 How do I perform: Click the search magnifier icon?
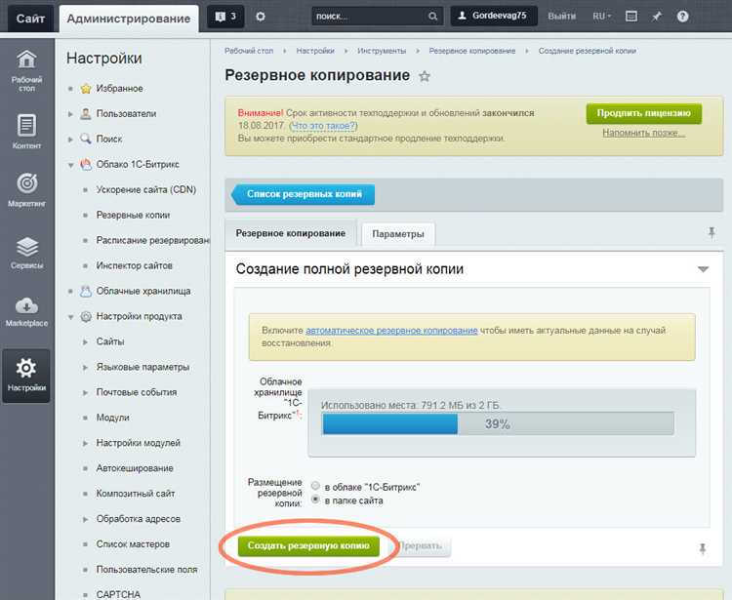(x=432, y=17)
